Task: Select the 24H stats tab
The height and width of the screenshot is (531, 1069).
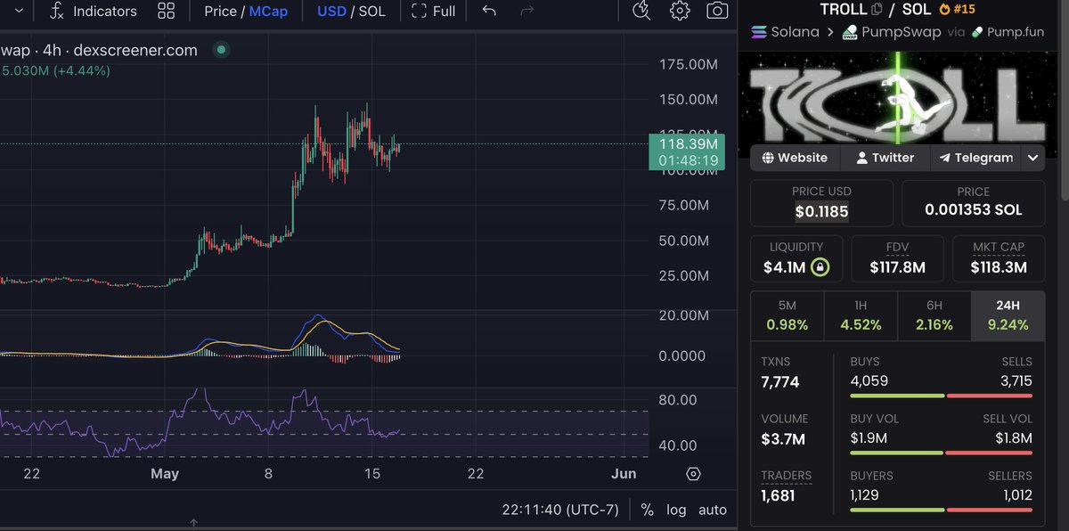Action: 1008,315
